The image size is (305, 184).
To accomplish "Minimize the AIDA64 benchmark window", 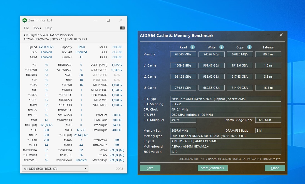I will 268,35.
